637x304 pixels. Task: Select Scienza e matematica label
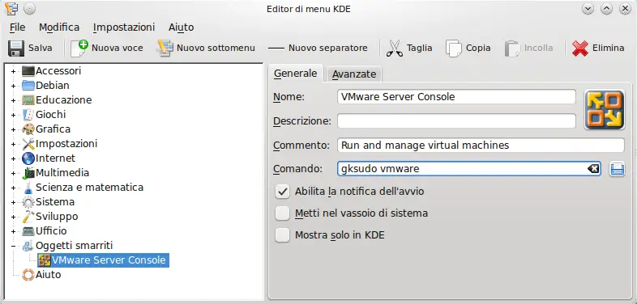click(89, 188)
